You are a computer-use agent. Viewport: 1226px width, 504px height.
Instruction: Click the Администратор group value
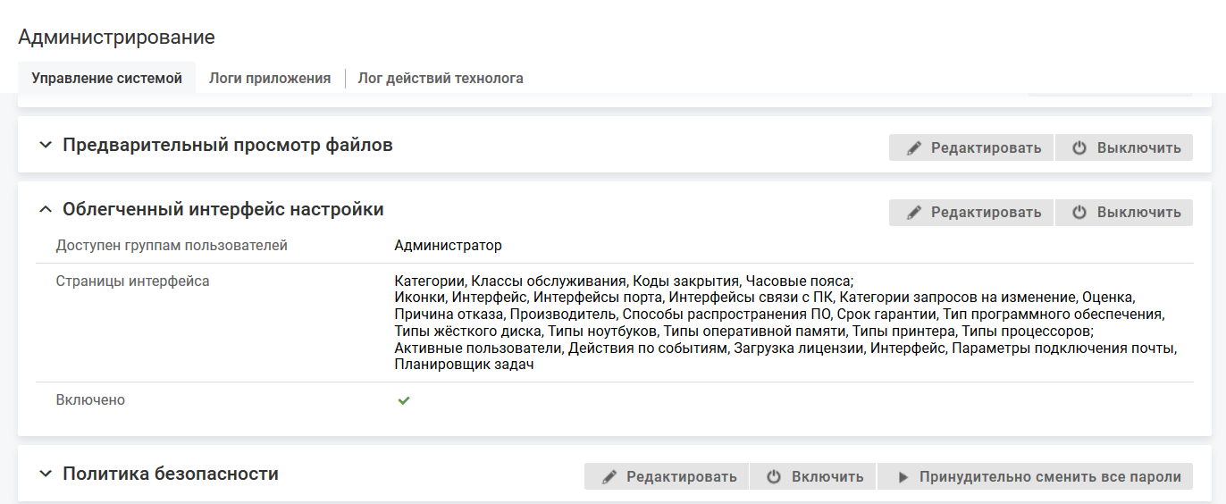click(448, 246)
